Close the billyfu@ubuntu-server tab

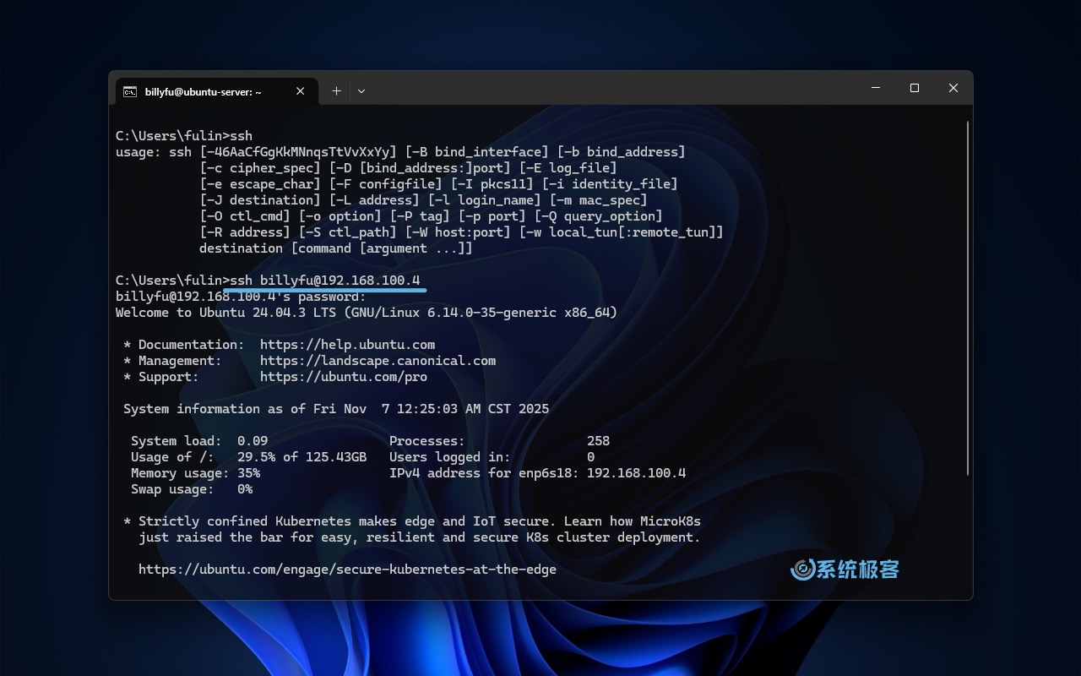(300, 90)
